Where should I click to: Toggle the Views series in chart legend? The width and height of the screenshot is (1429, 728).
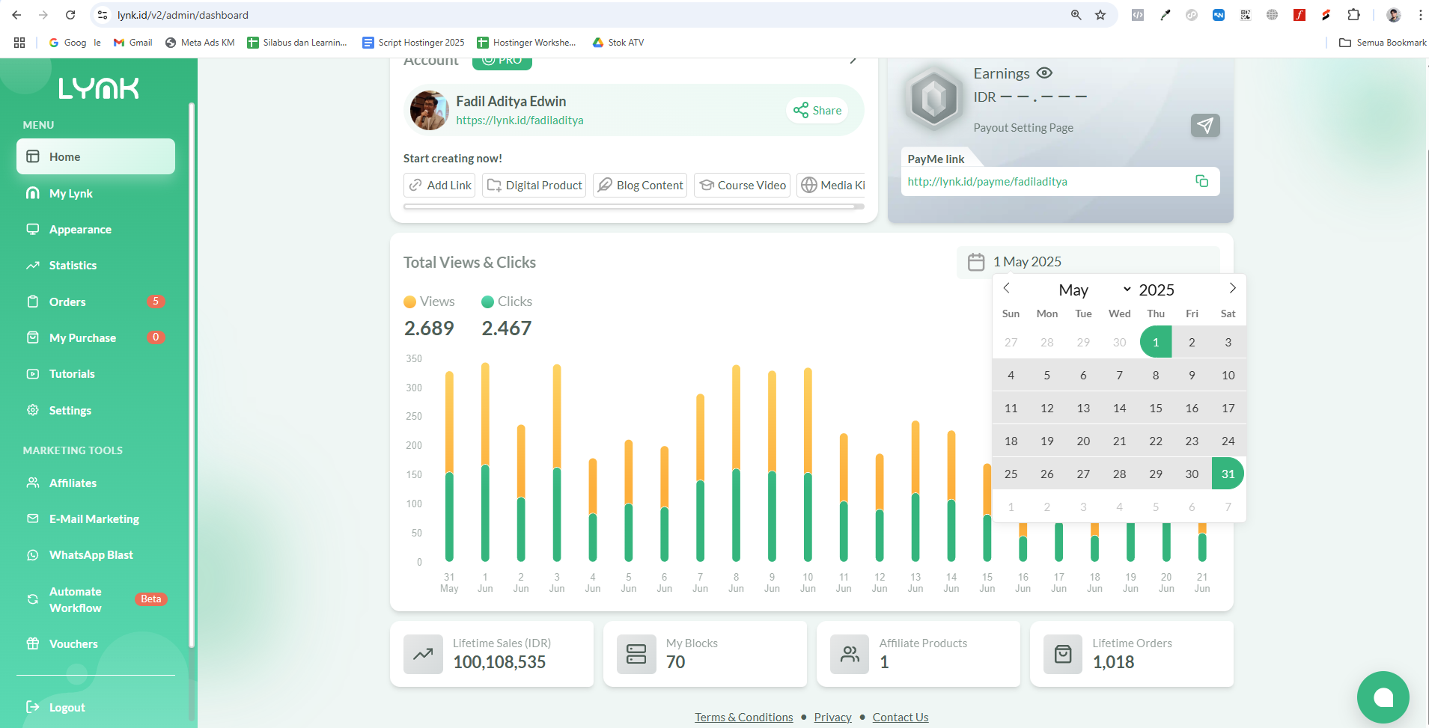click(430, 302)
